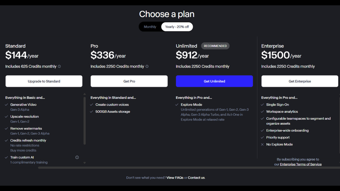The height and width of the screenshot is (191, 340).
Task: Click info icon beside Pro 2250 Credits monthly
Action: 147,66
